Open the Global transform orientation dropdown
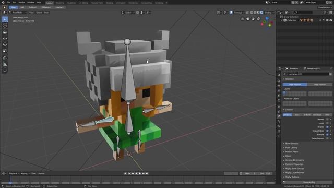334x188 pixels. point(128,13)
